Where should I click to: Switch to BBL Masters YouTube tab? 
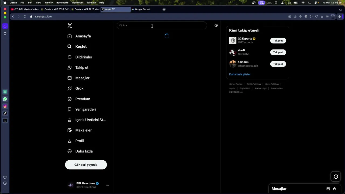click(25, 9)
